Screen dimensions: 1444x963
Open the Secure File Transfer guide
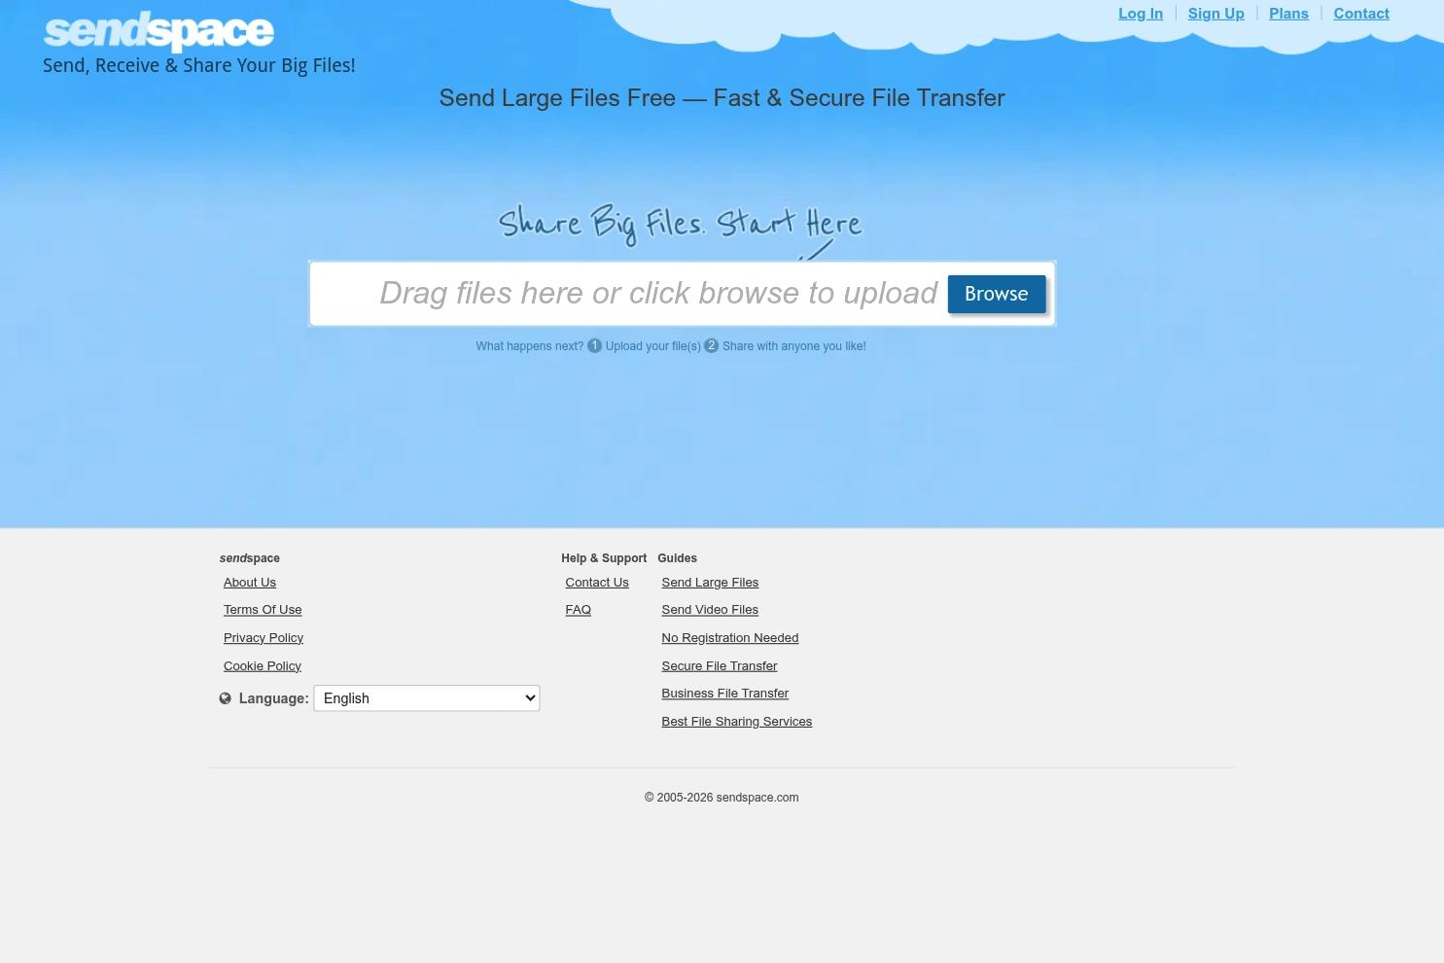point(720,666)
